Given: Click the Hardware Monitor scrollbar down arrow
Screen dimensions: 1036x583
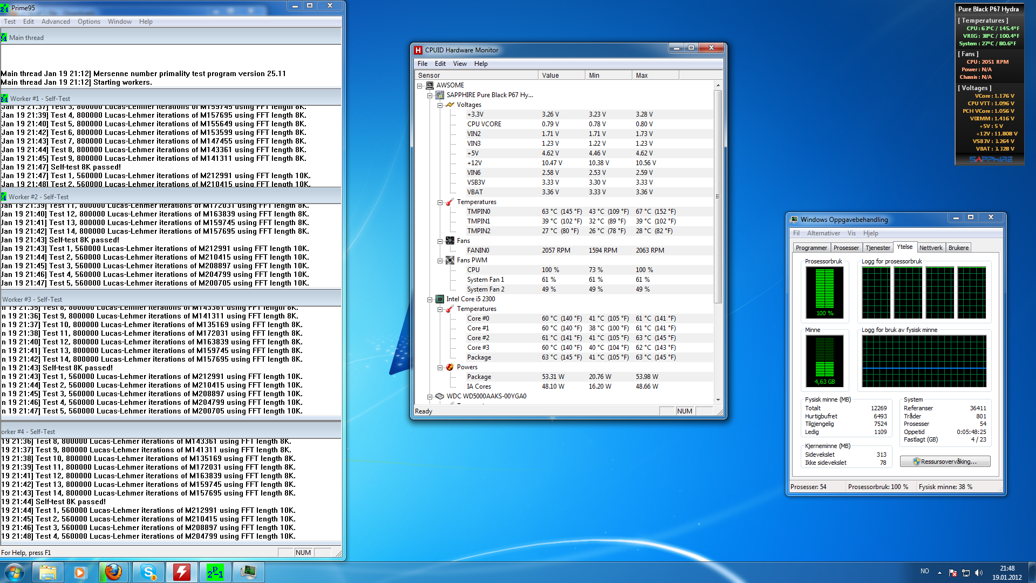Looking at the screenshot, I should point(718,400).
